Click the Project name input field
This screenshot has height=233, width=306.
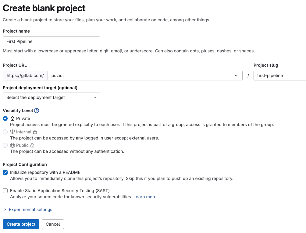pyautogui.click(x=51, y=41)
